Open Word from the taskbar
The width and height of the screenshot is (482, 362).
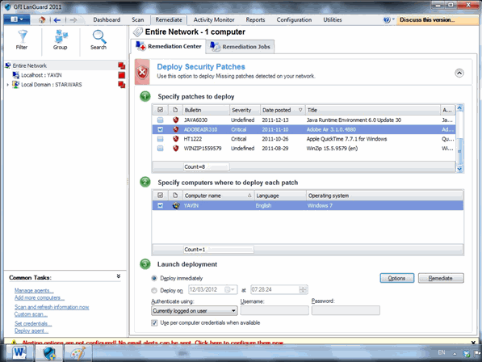tap(19, 352)
